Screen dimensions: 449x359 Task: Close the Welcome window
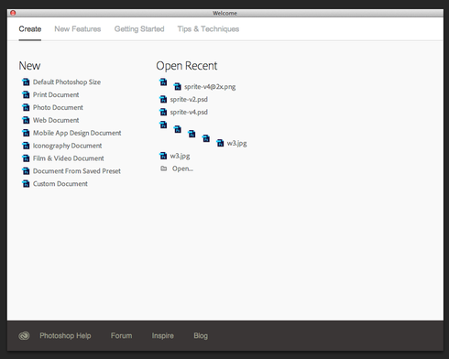(x=13, y=13)
